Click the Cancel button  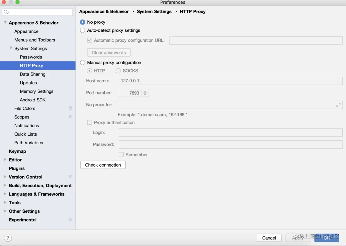pos(269,238)
